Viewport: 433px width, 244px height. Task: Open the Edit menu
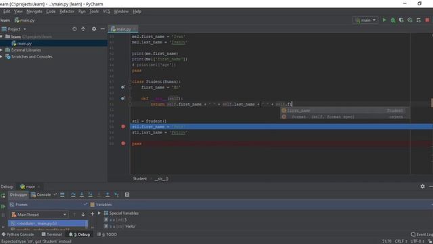pyautogui.click(x=7, y=12)
